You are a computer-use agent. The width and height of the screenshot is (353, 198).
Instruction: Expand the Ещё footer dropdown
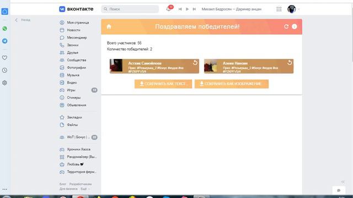(85, 189)
